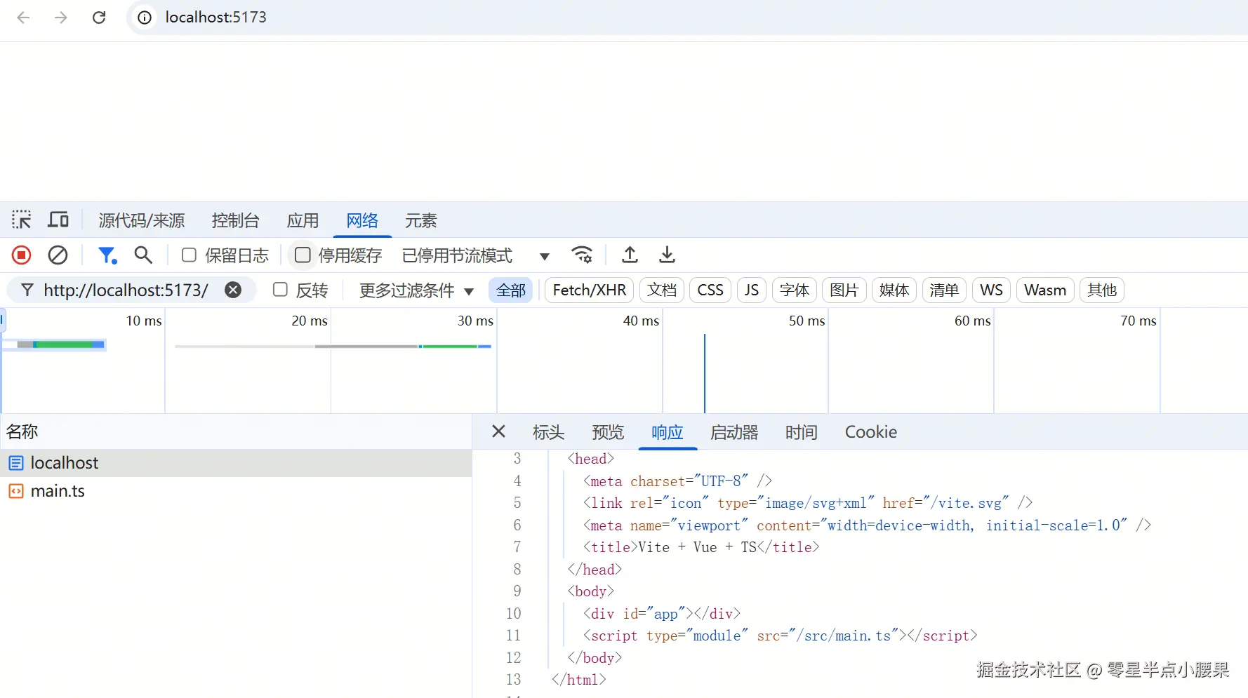The height and width of the screenshot is (698, 1248).
Task: Check the 反转 checkbox
Action: click(x=280, y=290)
